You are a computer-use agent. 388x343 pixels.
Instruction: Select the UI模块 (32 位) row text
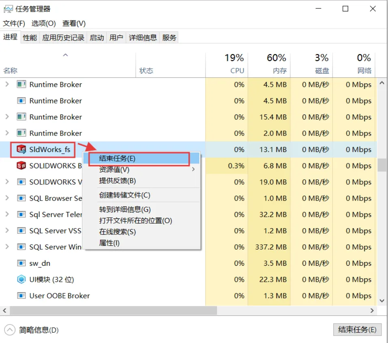pos(52,279)
